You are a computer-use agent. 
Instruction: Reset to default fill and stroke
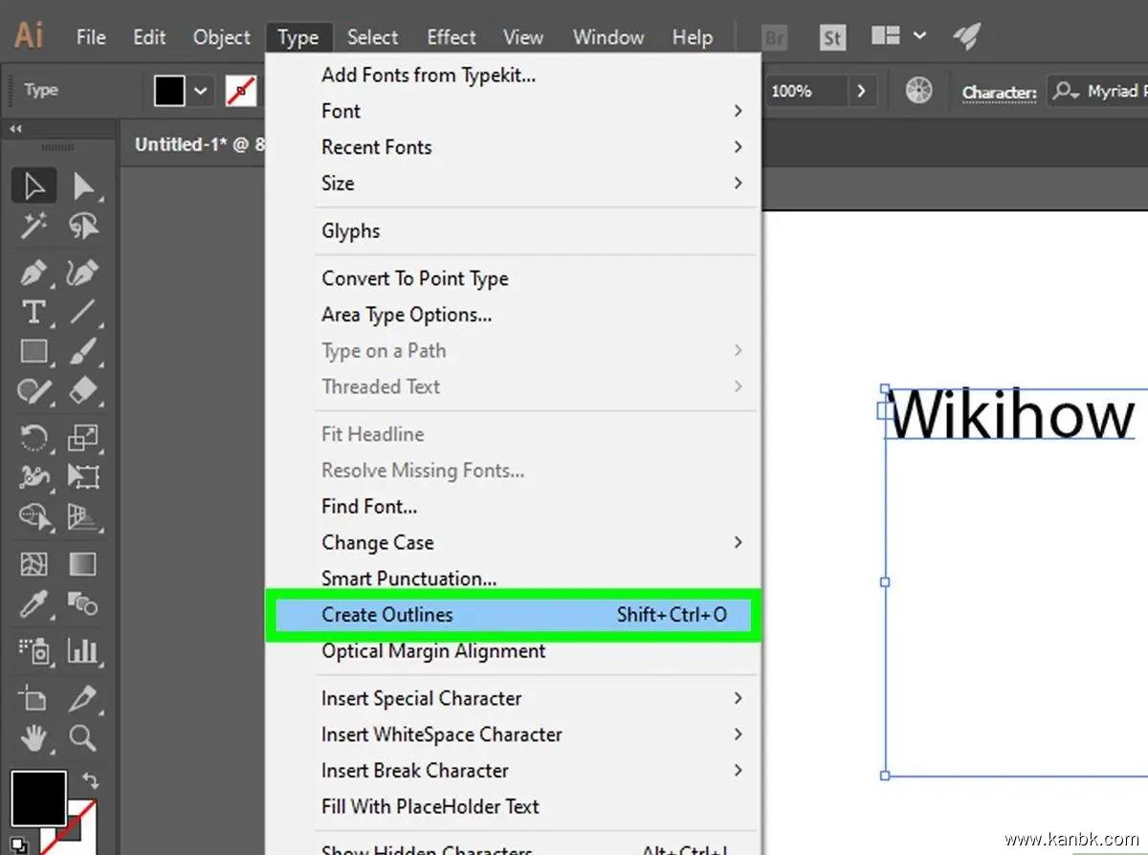click(17, 844)
